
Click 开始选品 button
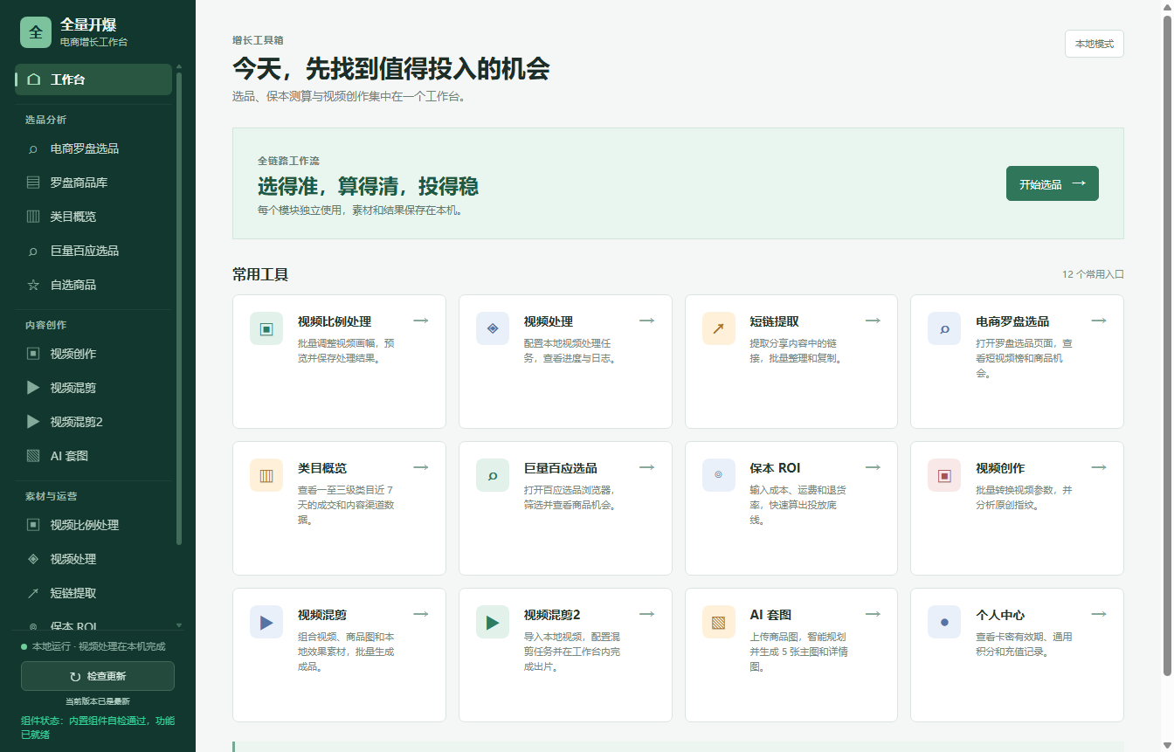(x=1052, y=183)
